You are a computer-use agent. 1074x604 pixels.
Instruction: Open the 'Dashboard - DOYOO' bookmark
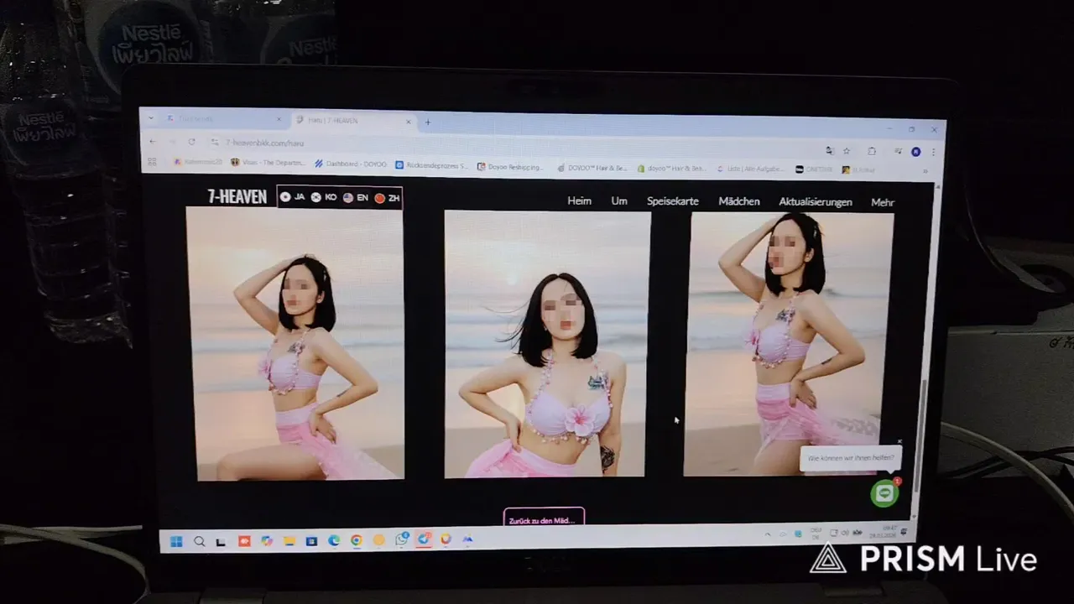click(350, 164)
